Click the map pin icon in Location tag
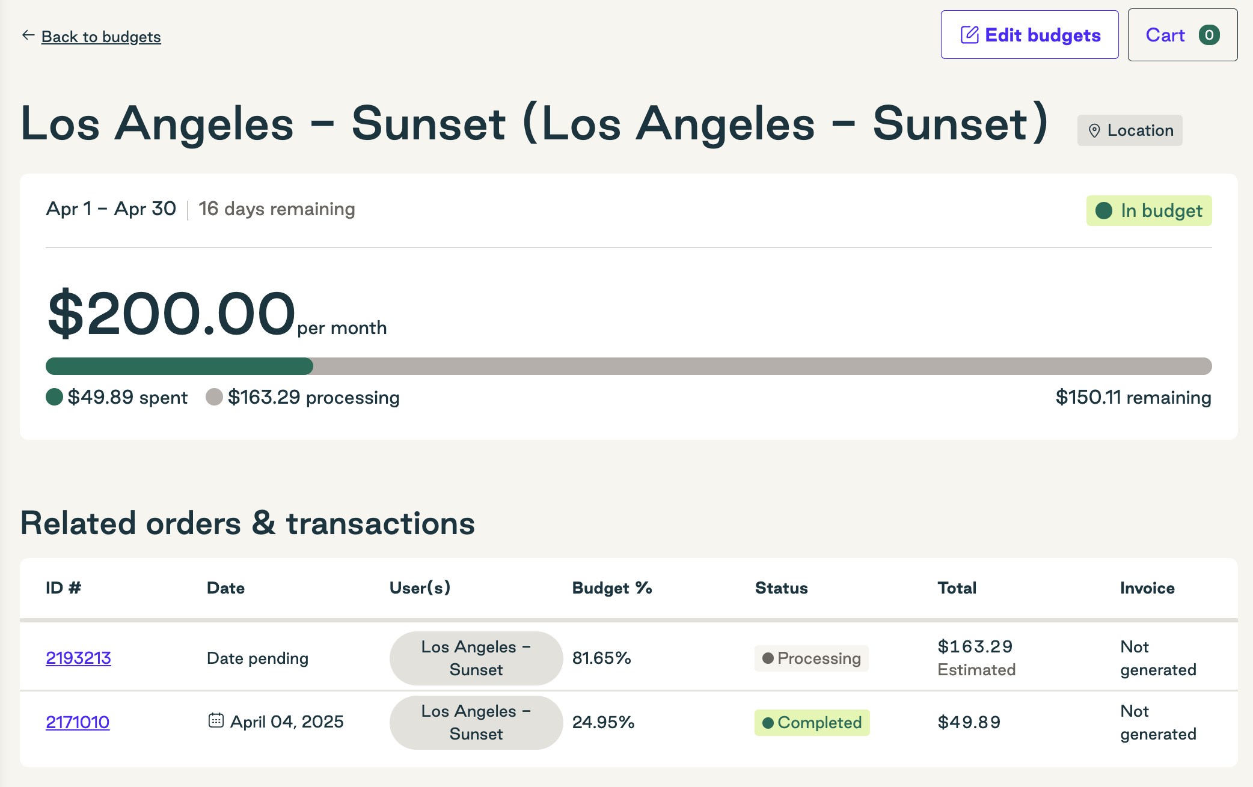Viewport: 1253px width, 787px height. coord(1094,130)
